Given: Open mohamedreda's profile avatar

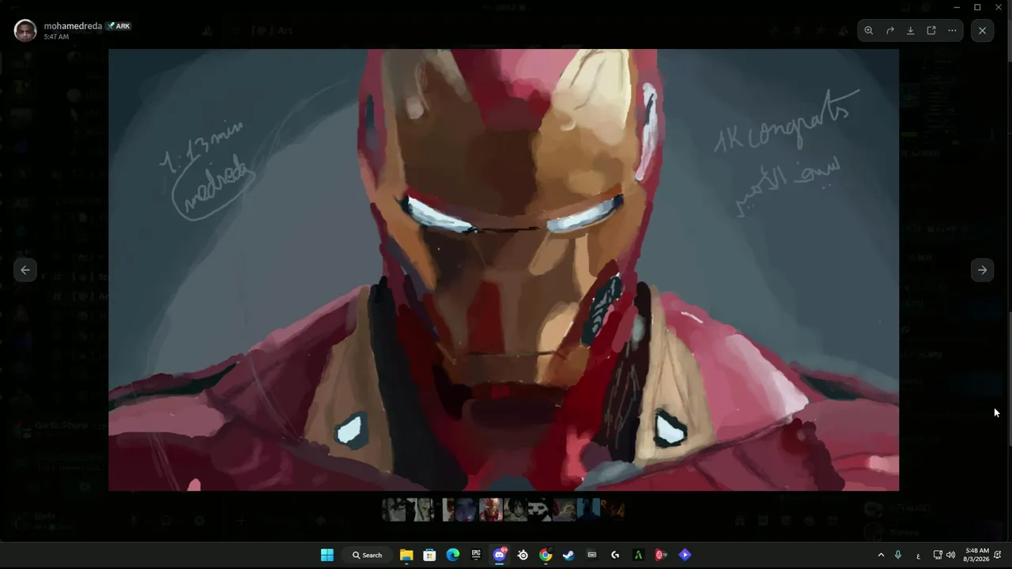Looking at the screenshot, I should pos(25,31).
